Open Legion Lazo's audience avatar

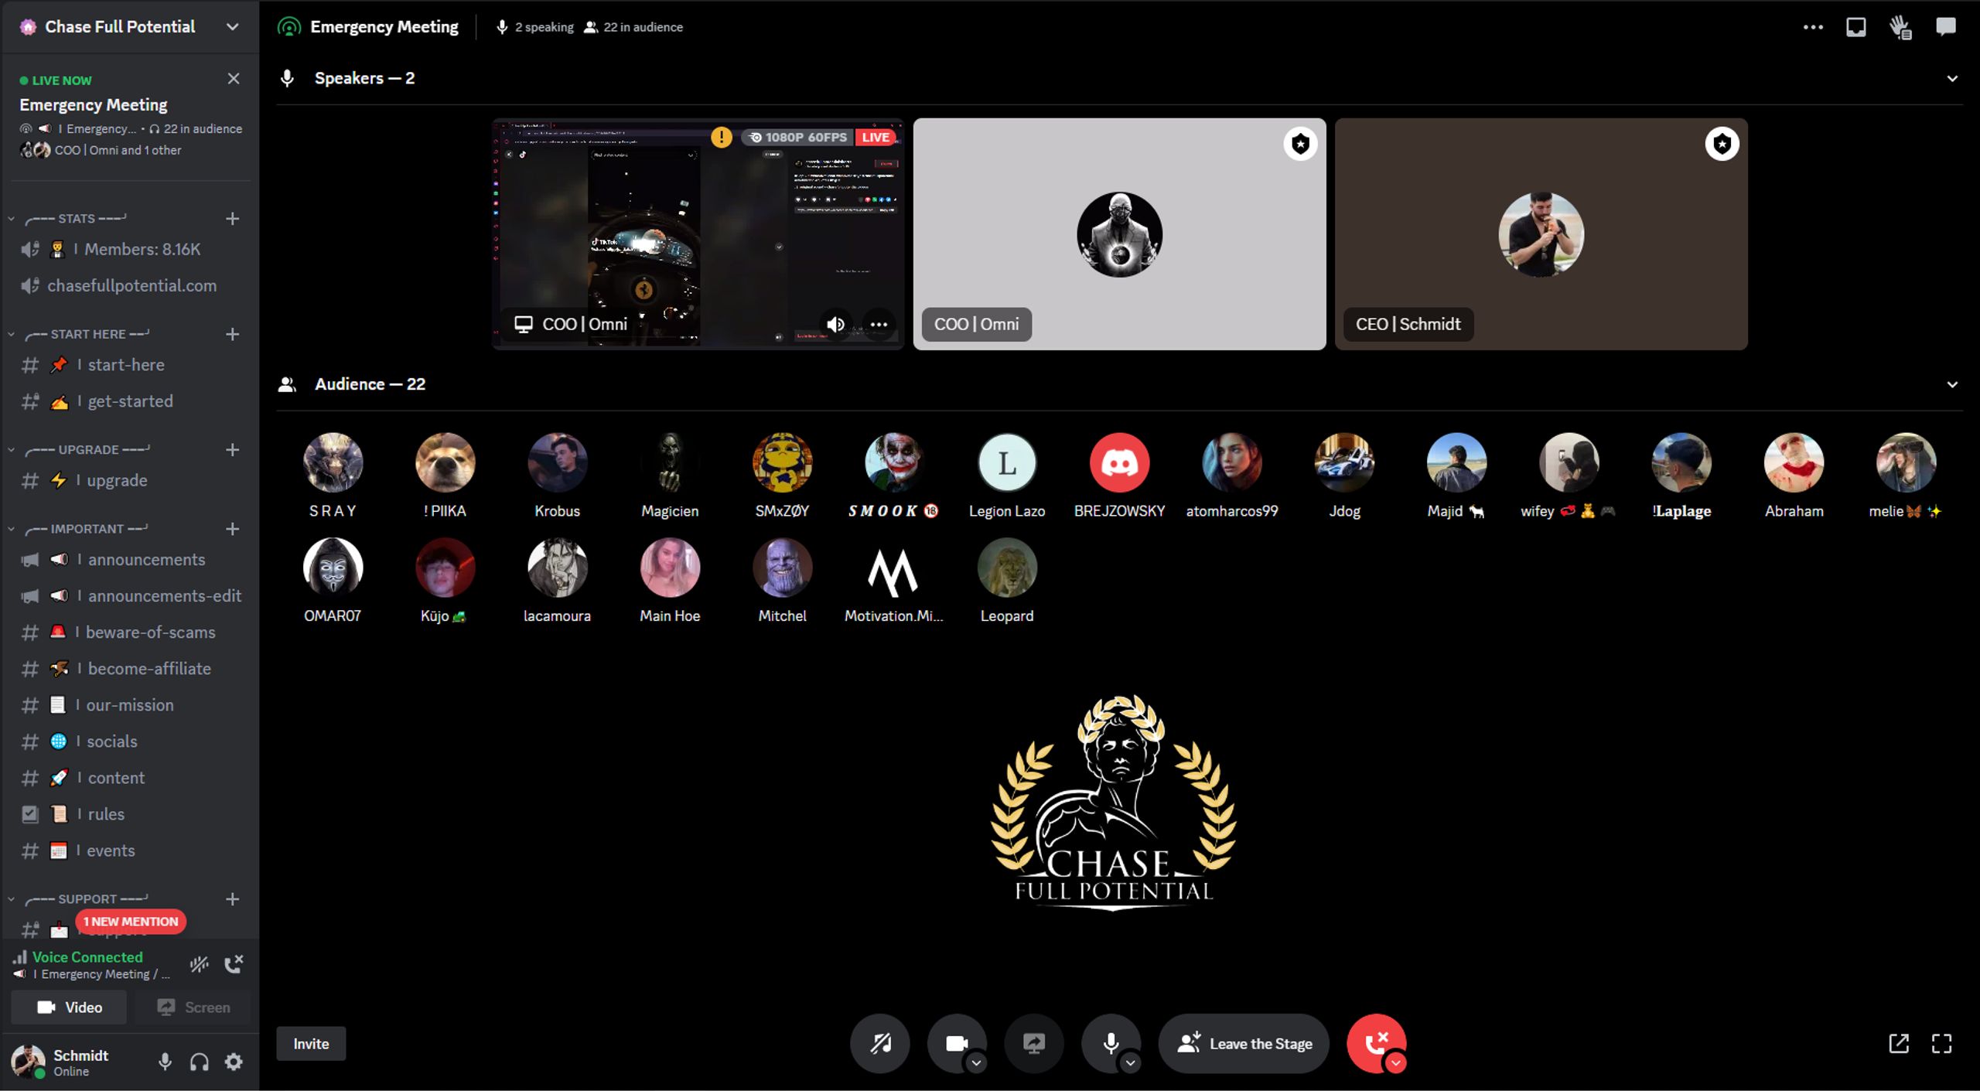(x=1006, y=463)
